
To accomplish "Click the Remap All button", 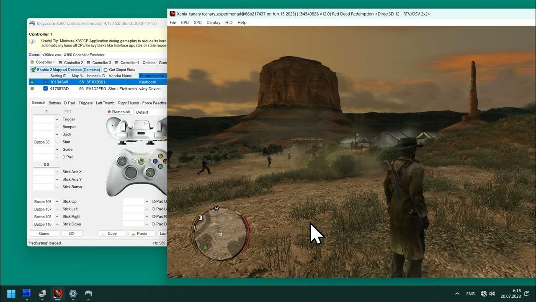I will tap(119, 112).
